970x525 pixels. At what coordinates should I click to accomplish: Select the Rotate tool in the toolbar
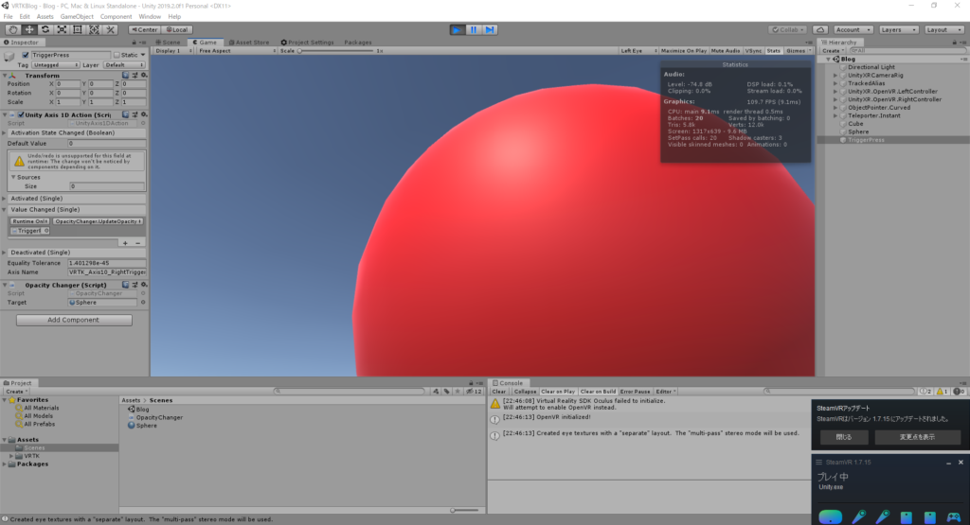click(45, 29)
